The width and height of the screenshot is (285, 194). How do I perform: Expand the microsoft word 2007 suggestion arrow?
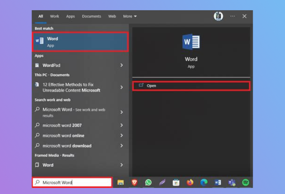[x=122, y=125]
